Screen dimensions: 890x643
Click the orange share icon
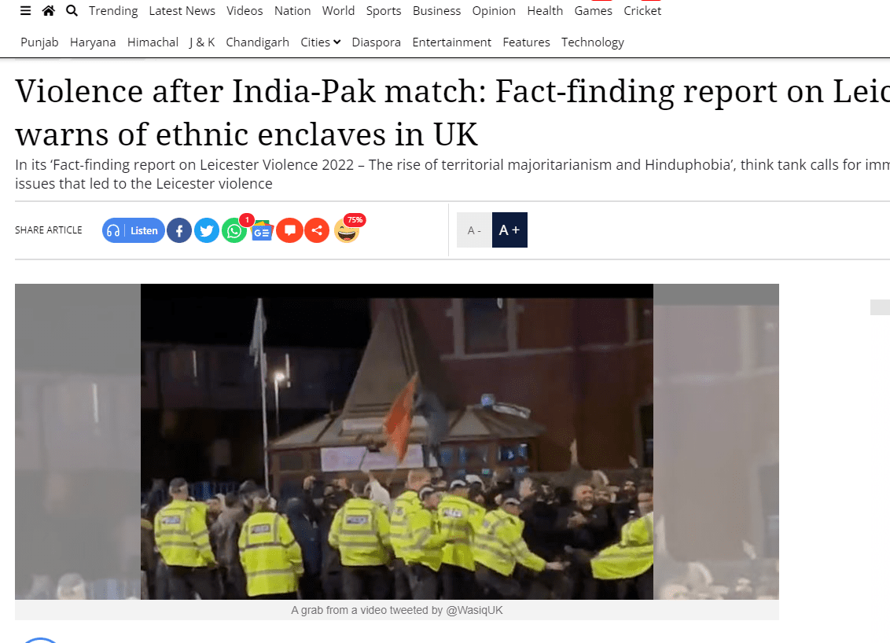point(317,230)
